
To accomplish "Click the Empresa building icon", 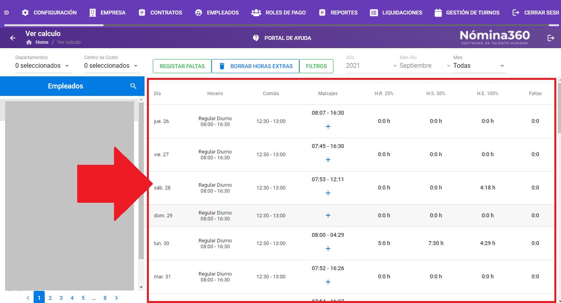I will (x=92, y=13).
